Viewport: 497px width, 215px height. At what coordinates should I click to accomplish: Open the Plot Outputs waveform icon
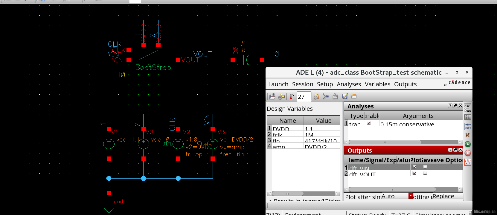point(468,162)
